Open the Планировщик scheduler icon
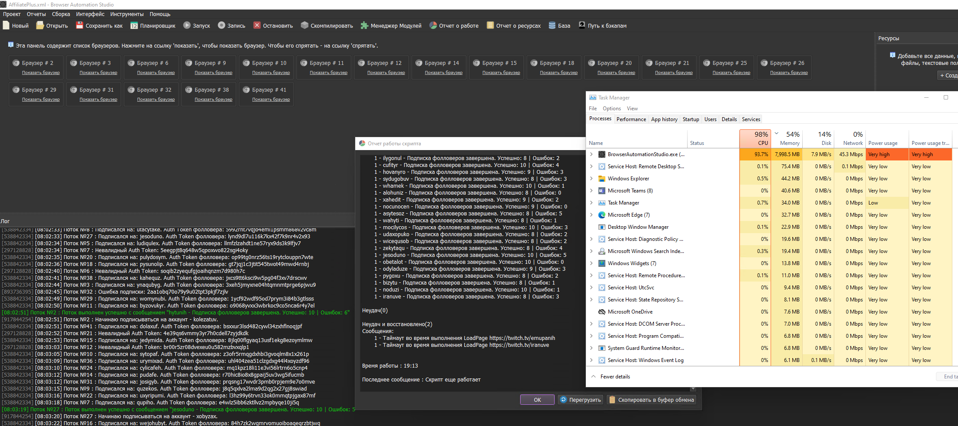 pos(134,26)
